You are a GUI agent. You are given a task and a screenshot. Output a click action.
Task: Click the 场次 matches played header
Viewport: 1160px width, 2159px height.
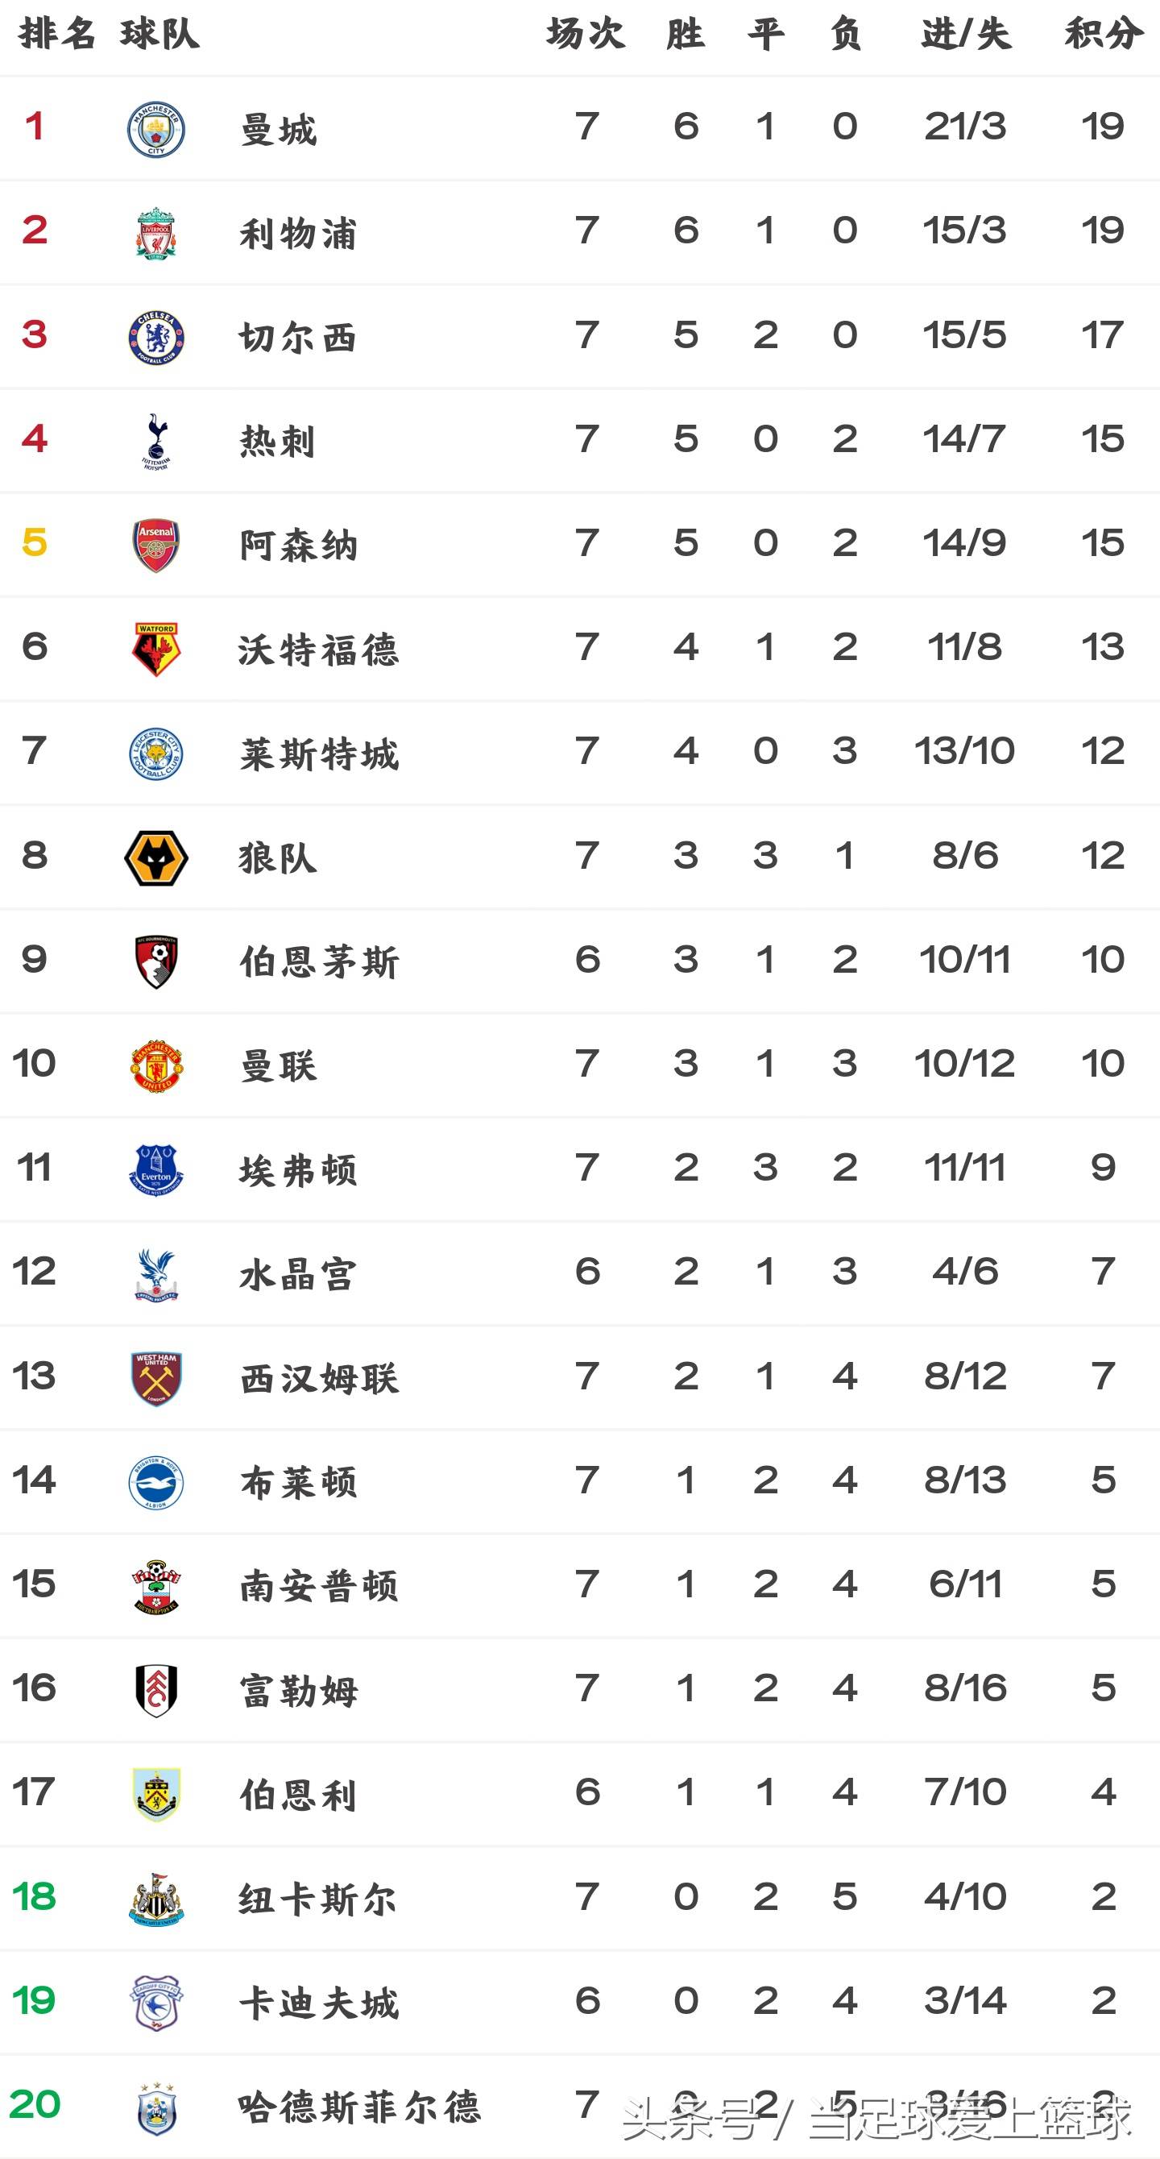586,35
